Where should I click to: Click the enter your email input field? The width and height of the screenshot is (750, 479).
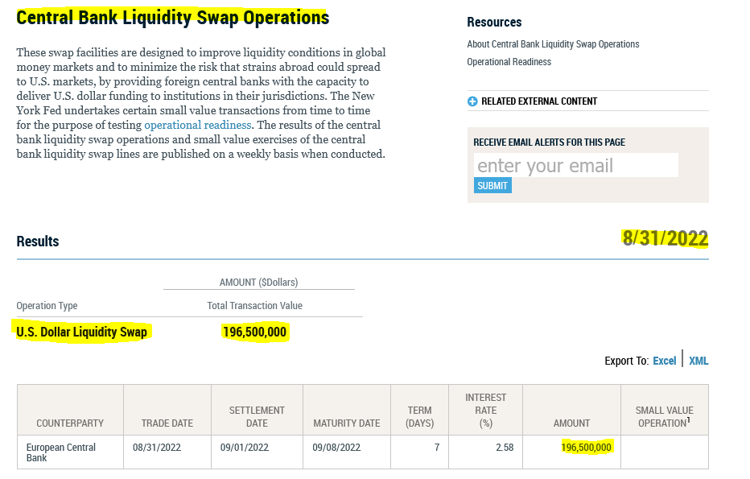(x=576, y=165)
